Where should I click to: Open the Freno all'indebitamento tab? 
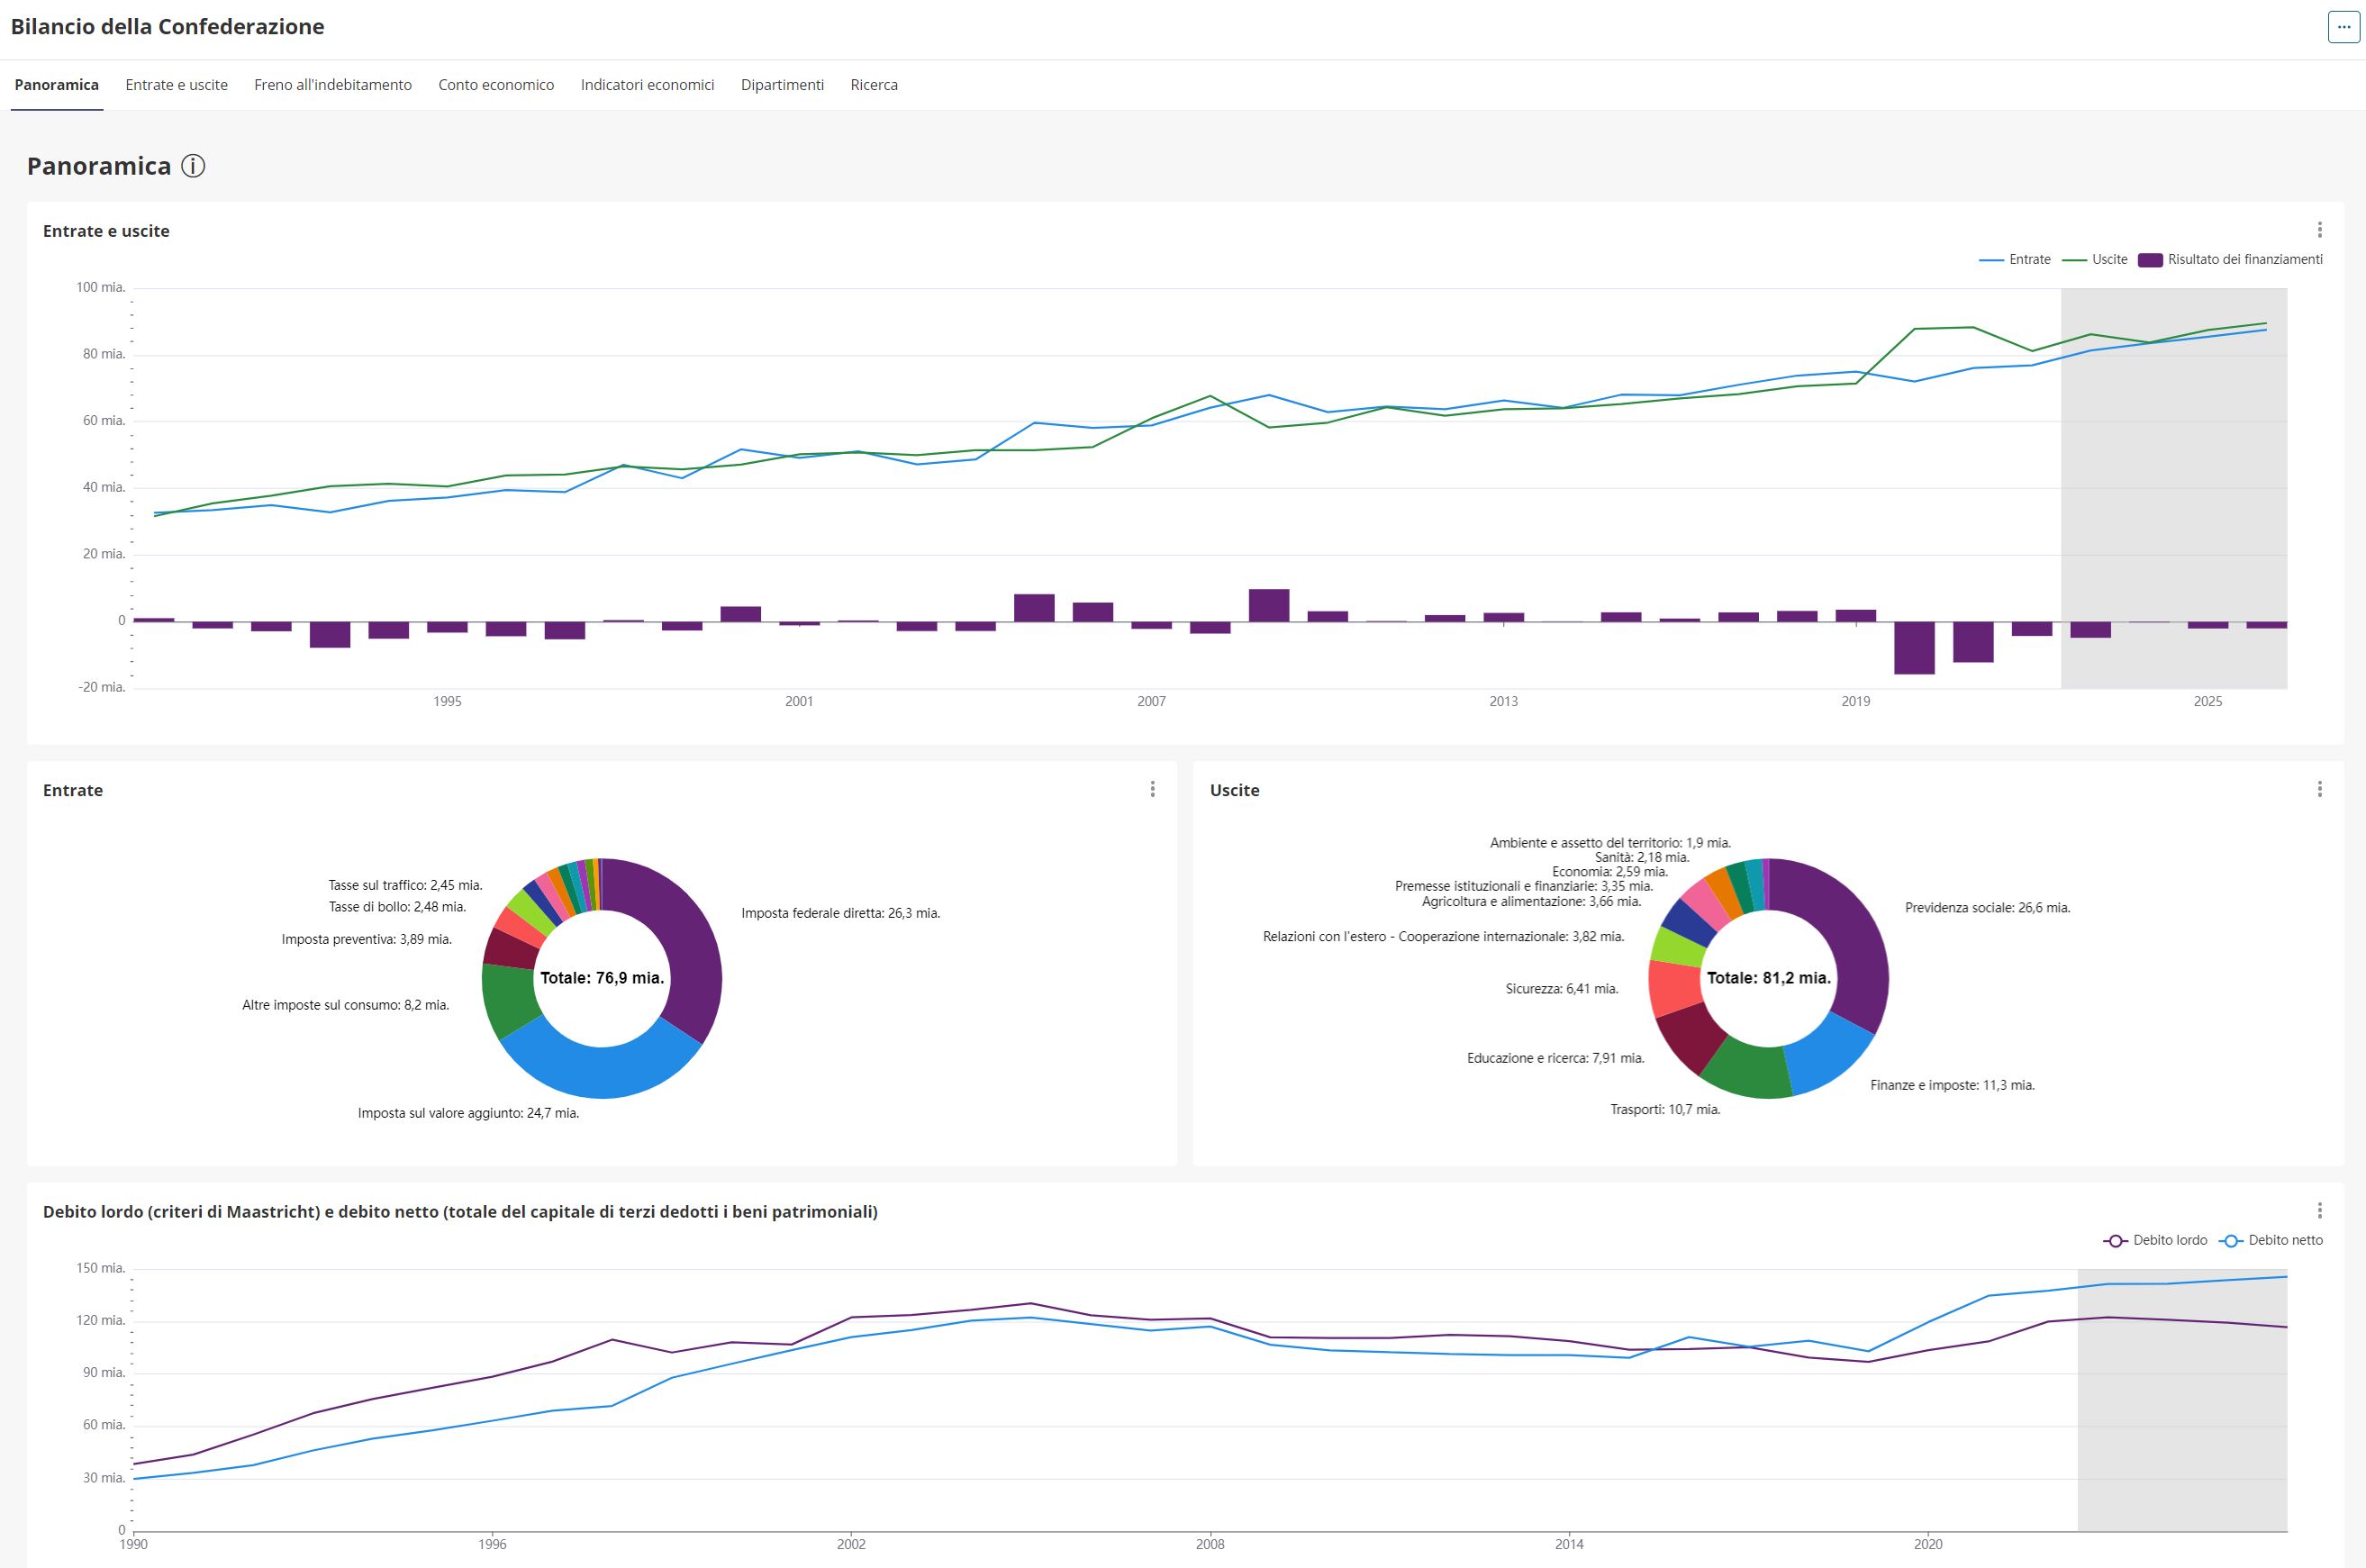point(333,85)
